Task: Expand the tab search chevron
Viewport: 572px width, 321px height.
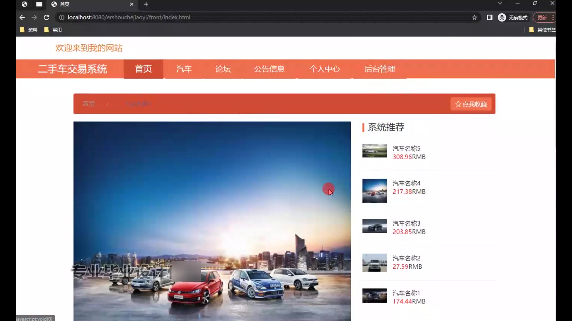Action: (500, 3)
